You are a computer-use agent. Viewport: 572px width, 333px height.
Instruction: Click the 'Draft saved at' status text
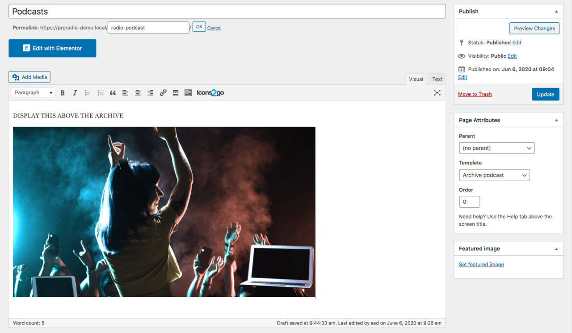tap(359, 323)
